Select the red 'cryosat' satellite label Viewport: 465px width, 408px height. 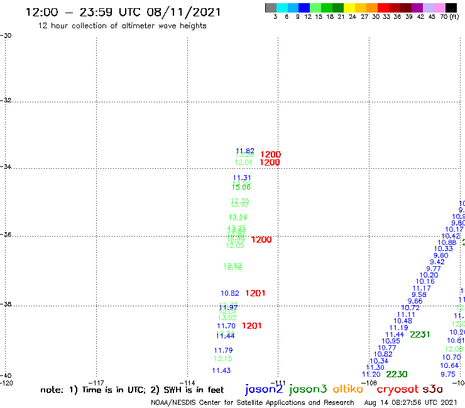coord(398,389)
